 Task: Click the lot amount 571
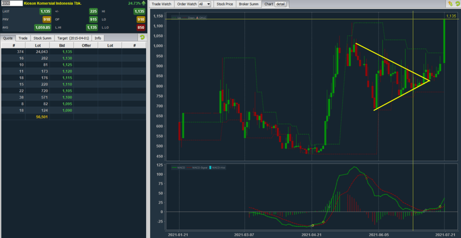tap(45, 97)
